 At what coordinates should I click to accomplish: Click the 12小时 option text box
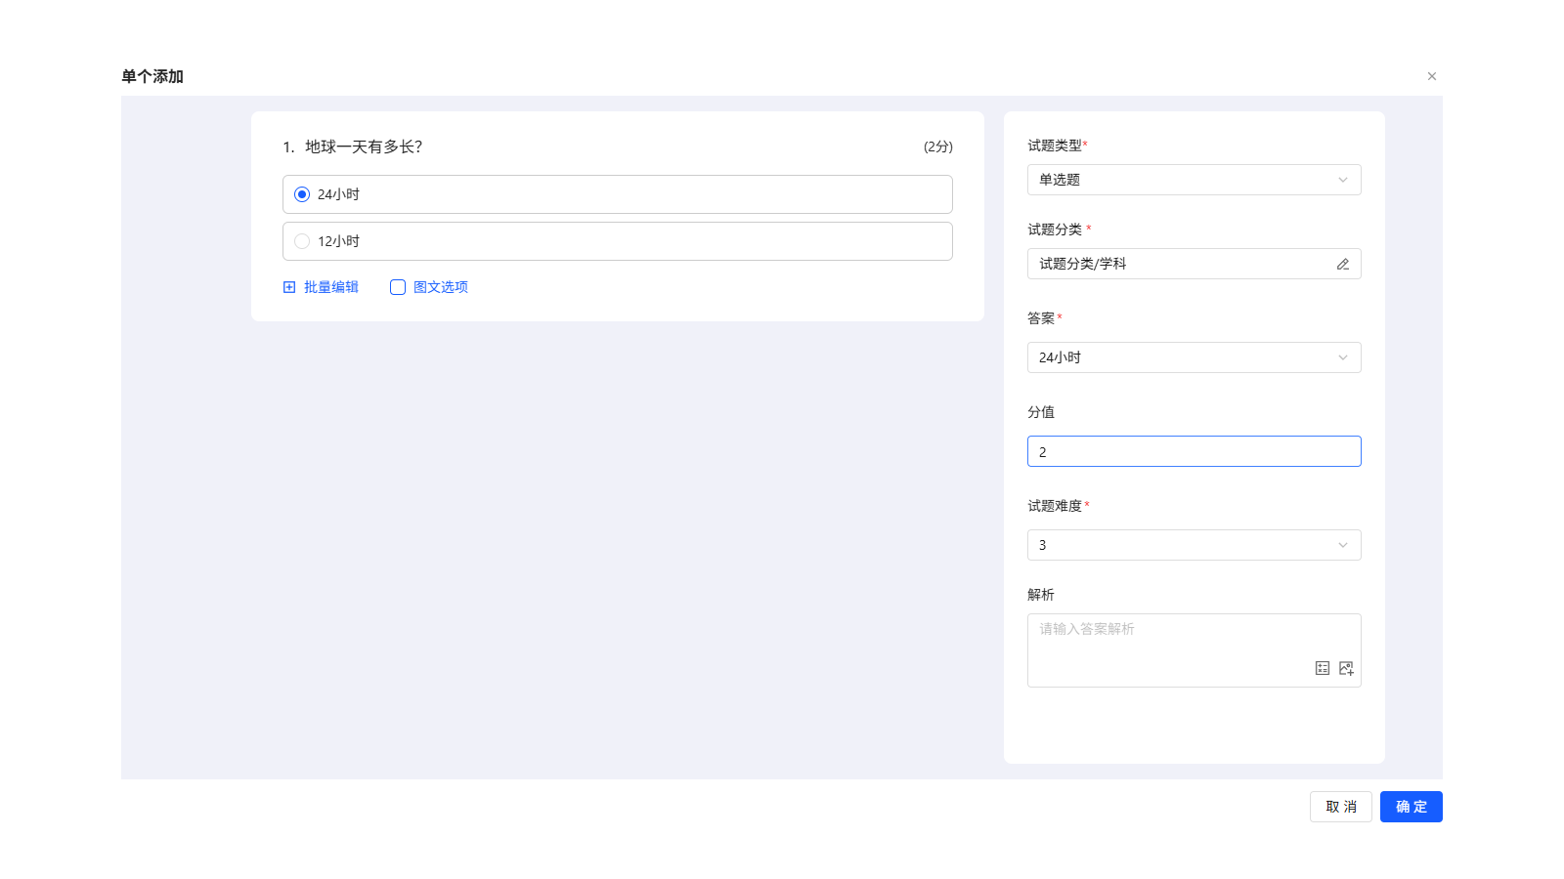[626, 241]
